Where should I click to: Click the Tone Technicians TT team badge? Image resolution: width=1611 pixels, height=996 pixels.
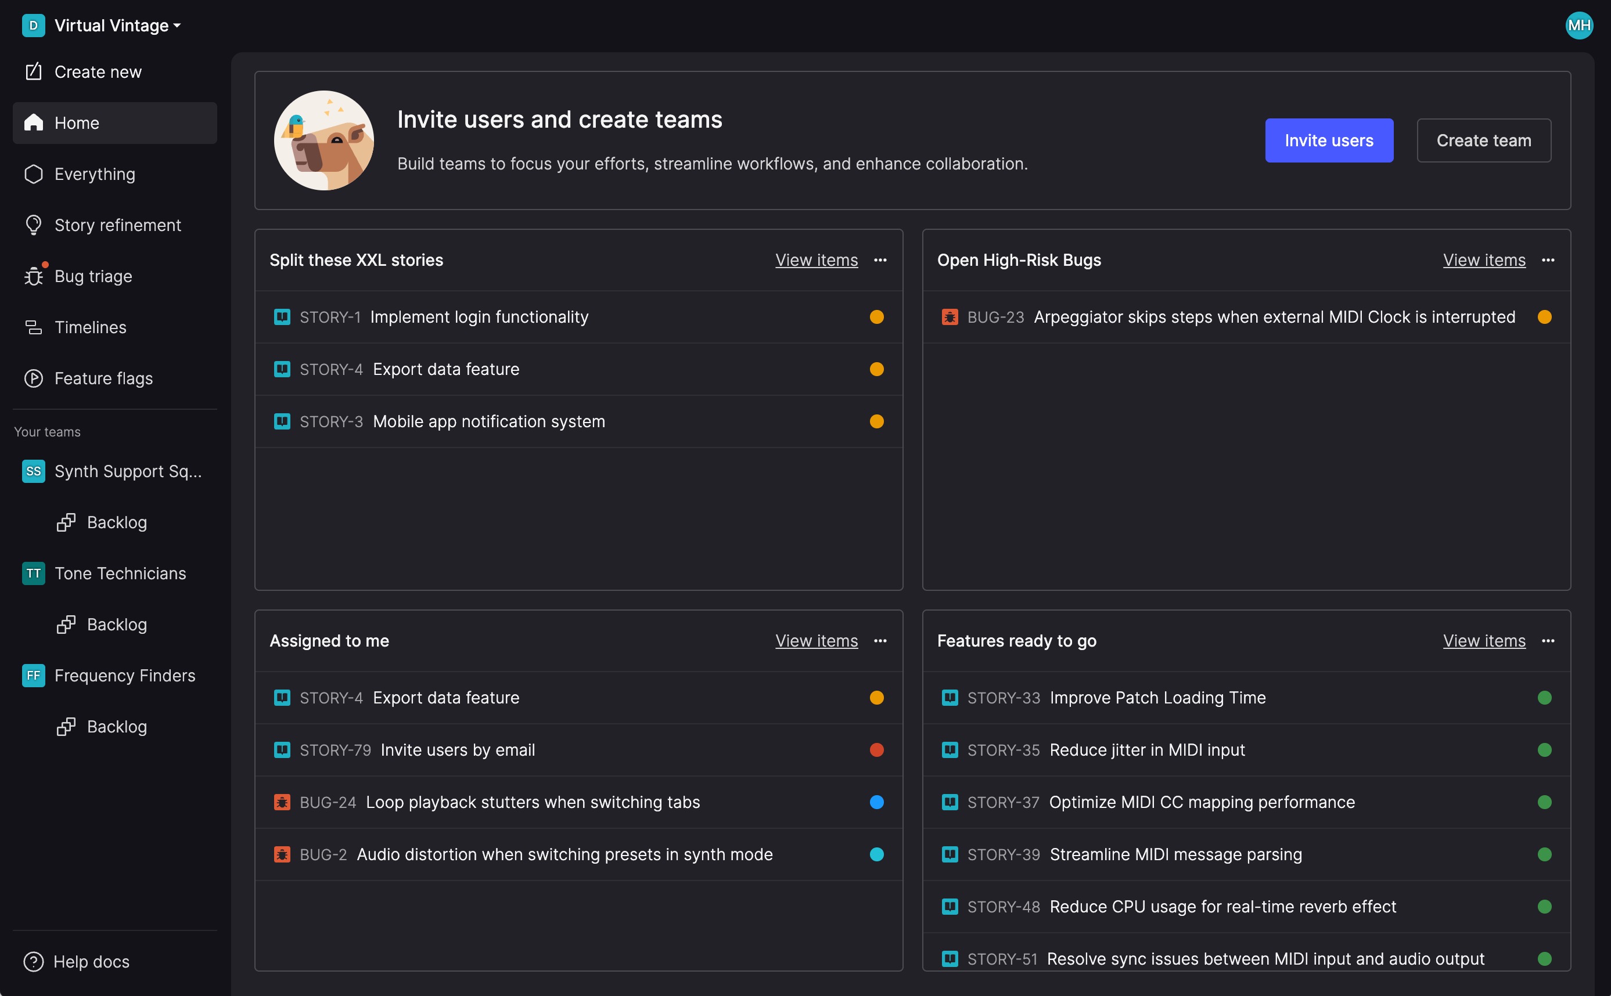(33, 573)
